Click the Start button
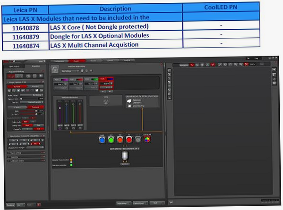This screenshot has height=210, width=283. (x=157, y=203)
